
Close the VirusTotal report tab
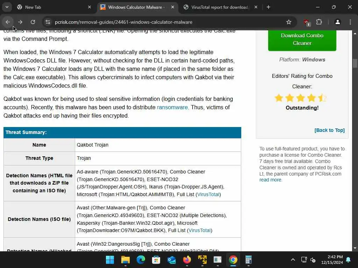click(256, 7)
